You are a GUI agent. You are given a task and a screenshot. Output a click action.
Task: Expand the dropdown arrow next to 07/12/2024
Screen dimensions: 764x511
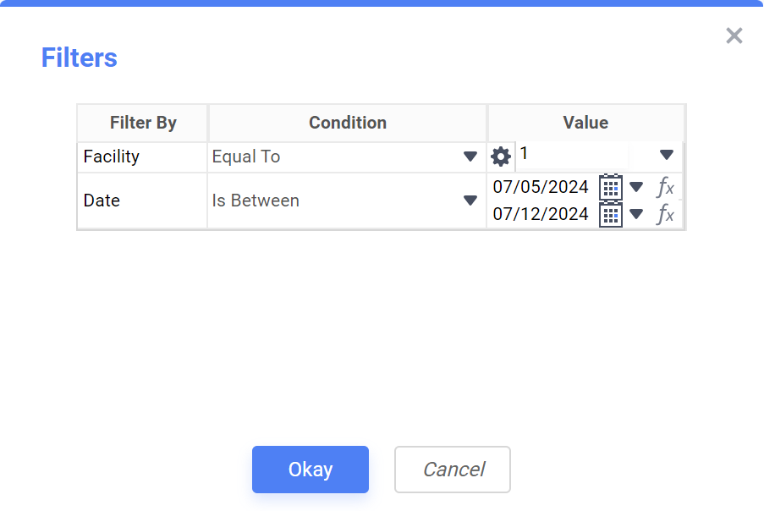[637, 214]
